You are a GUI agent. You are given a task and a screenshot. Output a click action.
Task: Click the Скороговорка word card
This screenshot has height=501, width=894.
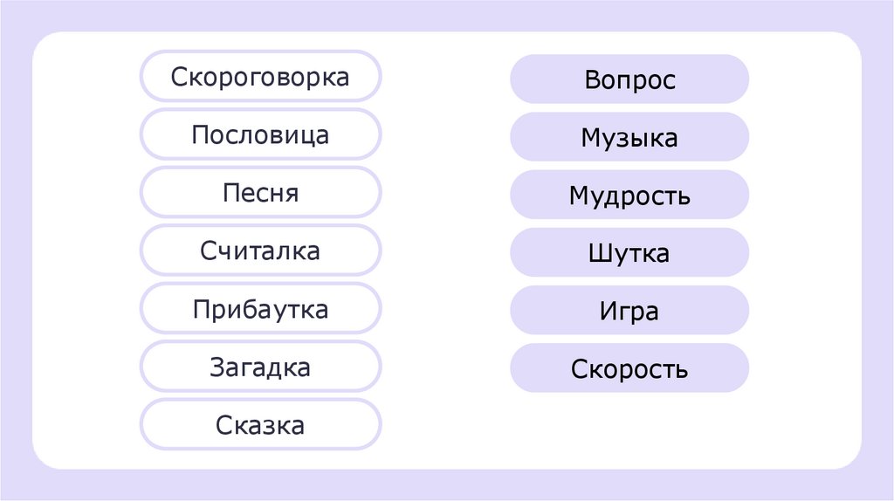(260, 77)
